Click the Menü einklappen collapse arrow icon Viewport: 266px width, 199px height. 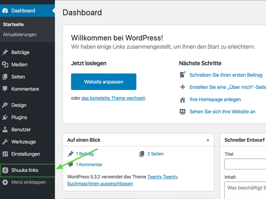pyautogui.click(x=5, y=182)
